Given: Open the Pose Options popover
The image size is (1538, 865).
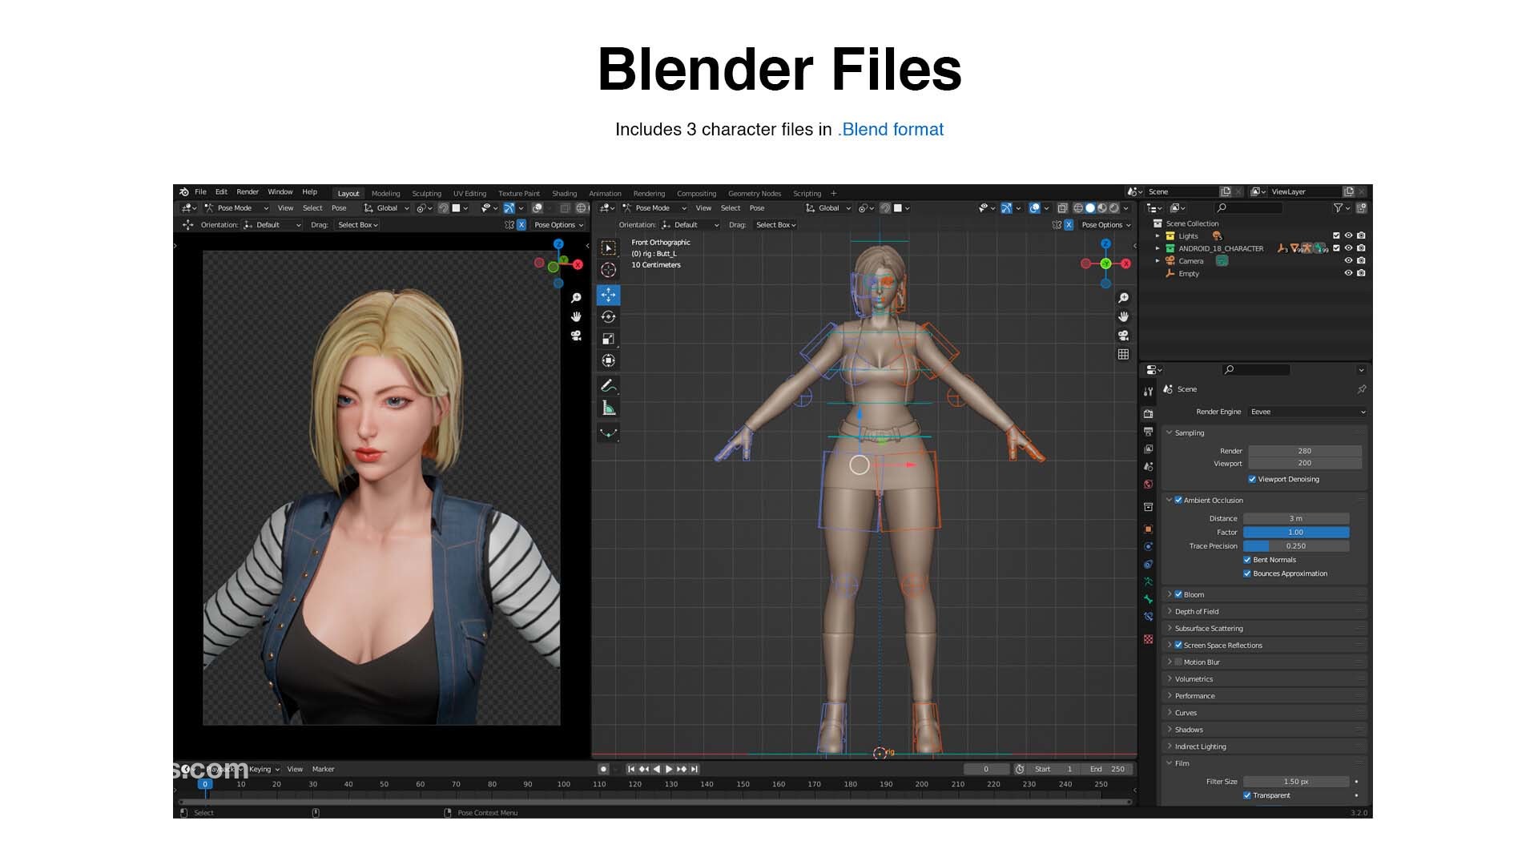Looking at the screenshot, I should click(1105, 225).
